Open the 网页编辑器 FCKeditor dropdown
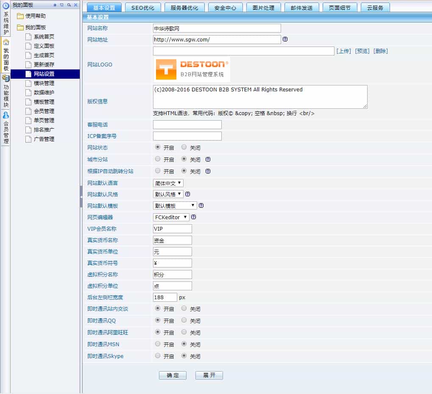Image resolution: width=432 pixels, height=394 pixels. tap(171, 216)
